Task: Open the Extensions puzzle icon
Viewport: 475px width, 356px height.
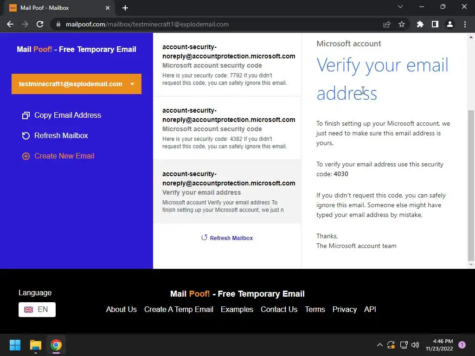Action: [x=420, y=24]
